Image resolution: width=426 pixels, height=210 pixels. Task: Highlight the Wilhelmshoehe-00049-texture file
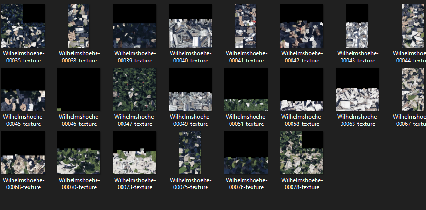(x=190, y=89)
